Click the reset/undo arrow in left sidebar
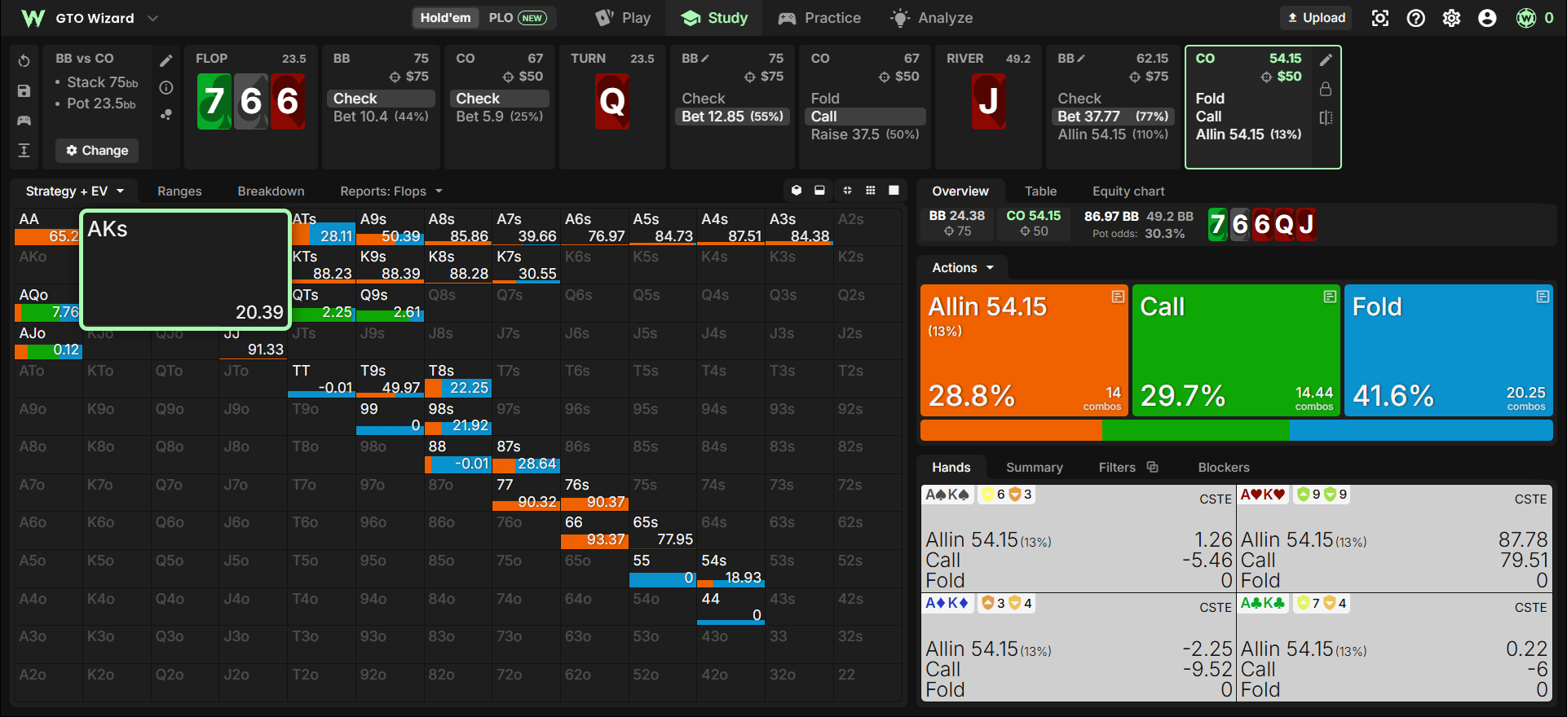Screen dimensions: 1567x717 24,61
